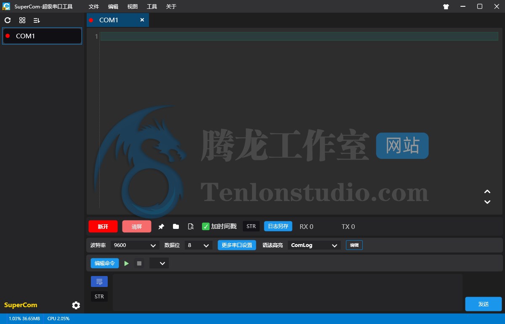Open the log folder icon
The height and width of the screenshot is (324, 505).
[176, 226]
